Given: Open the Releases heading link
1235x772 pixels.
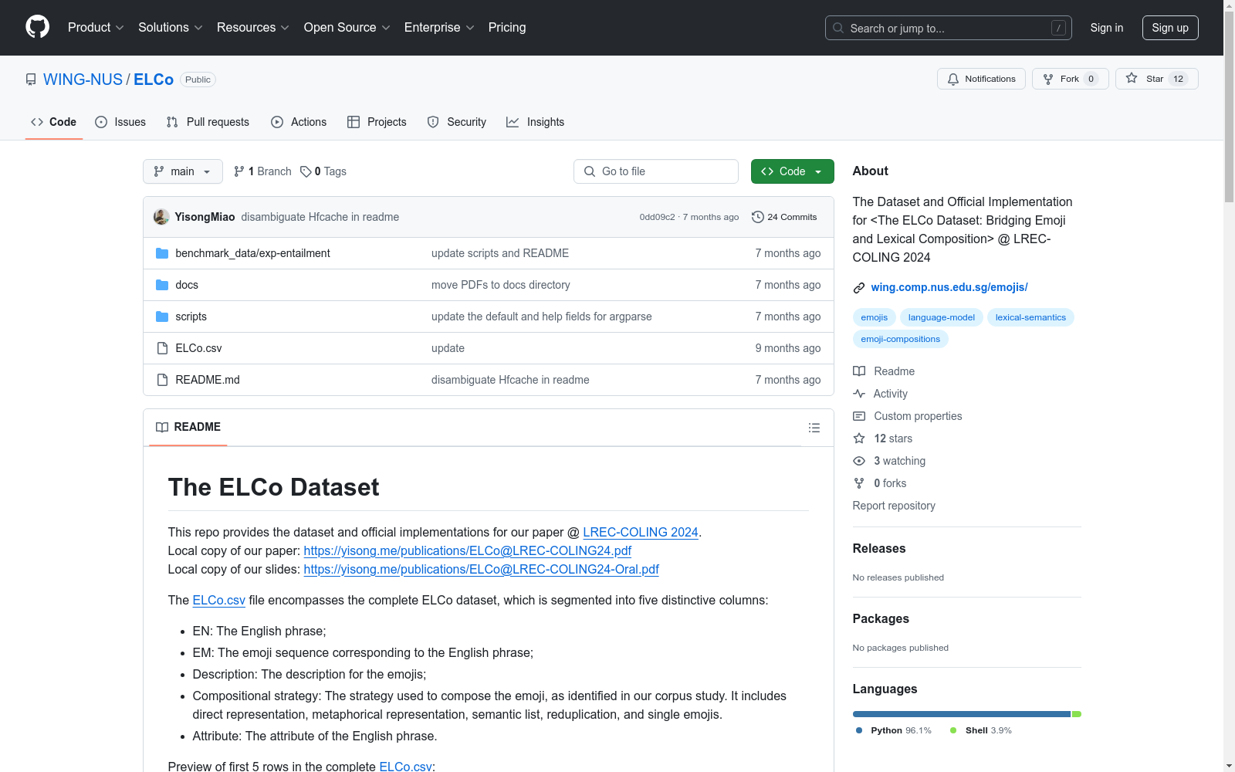Looking at the screenshot, I should 879,548.
